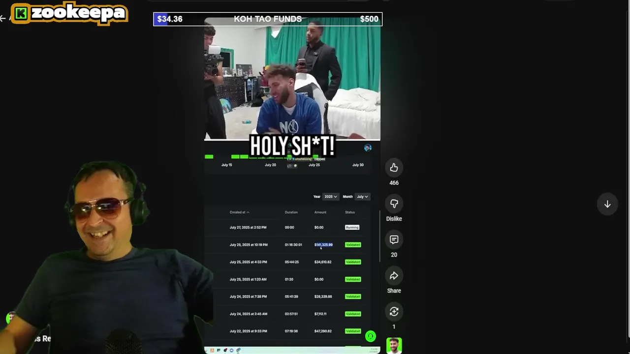The height and width of the screenshot is (354, 630).
Task: Open the green support chat bubble
Action: [x=371, y=336]
